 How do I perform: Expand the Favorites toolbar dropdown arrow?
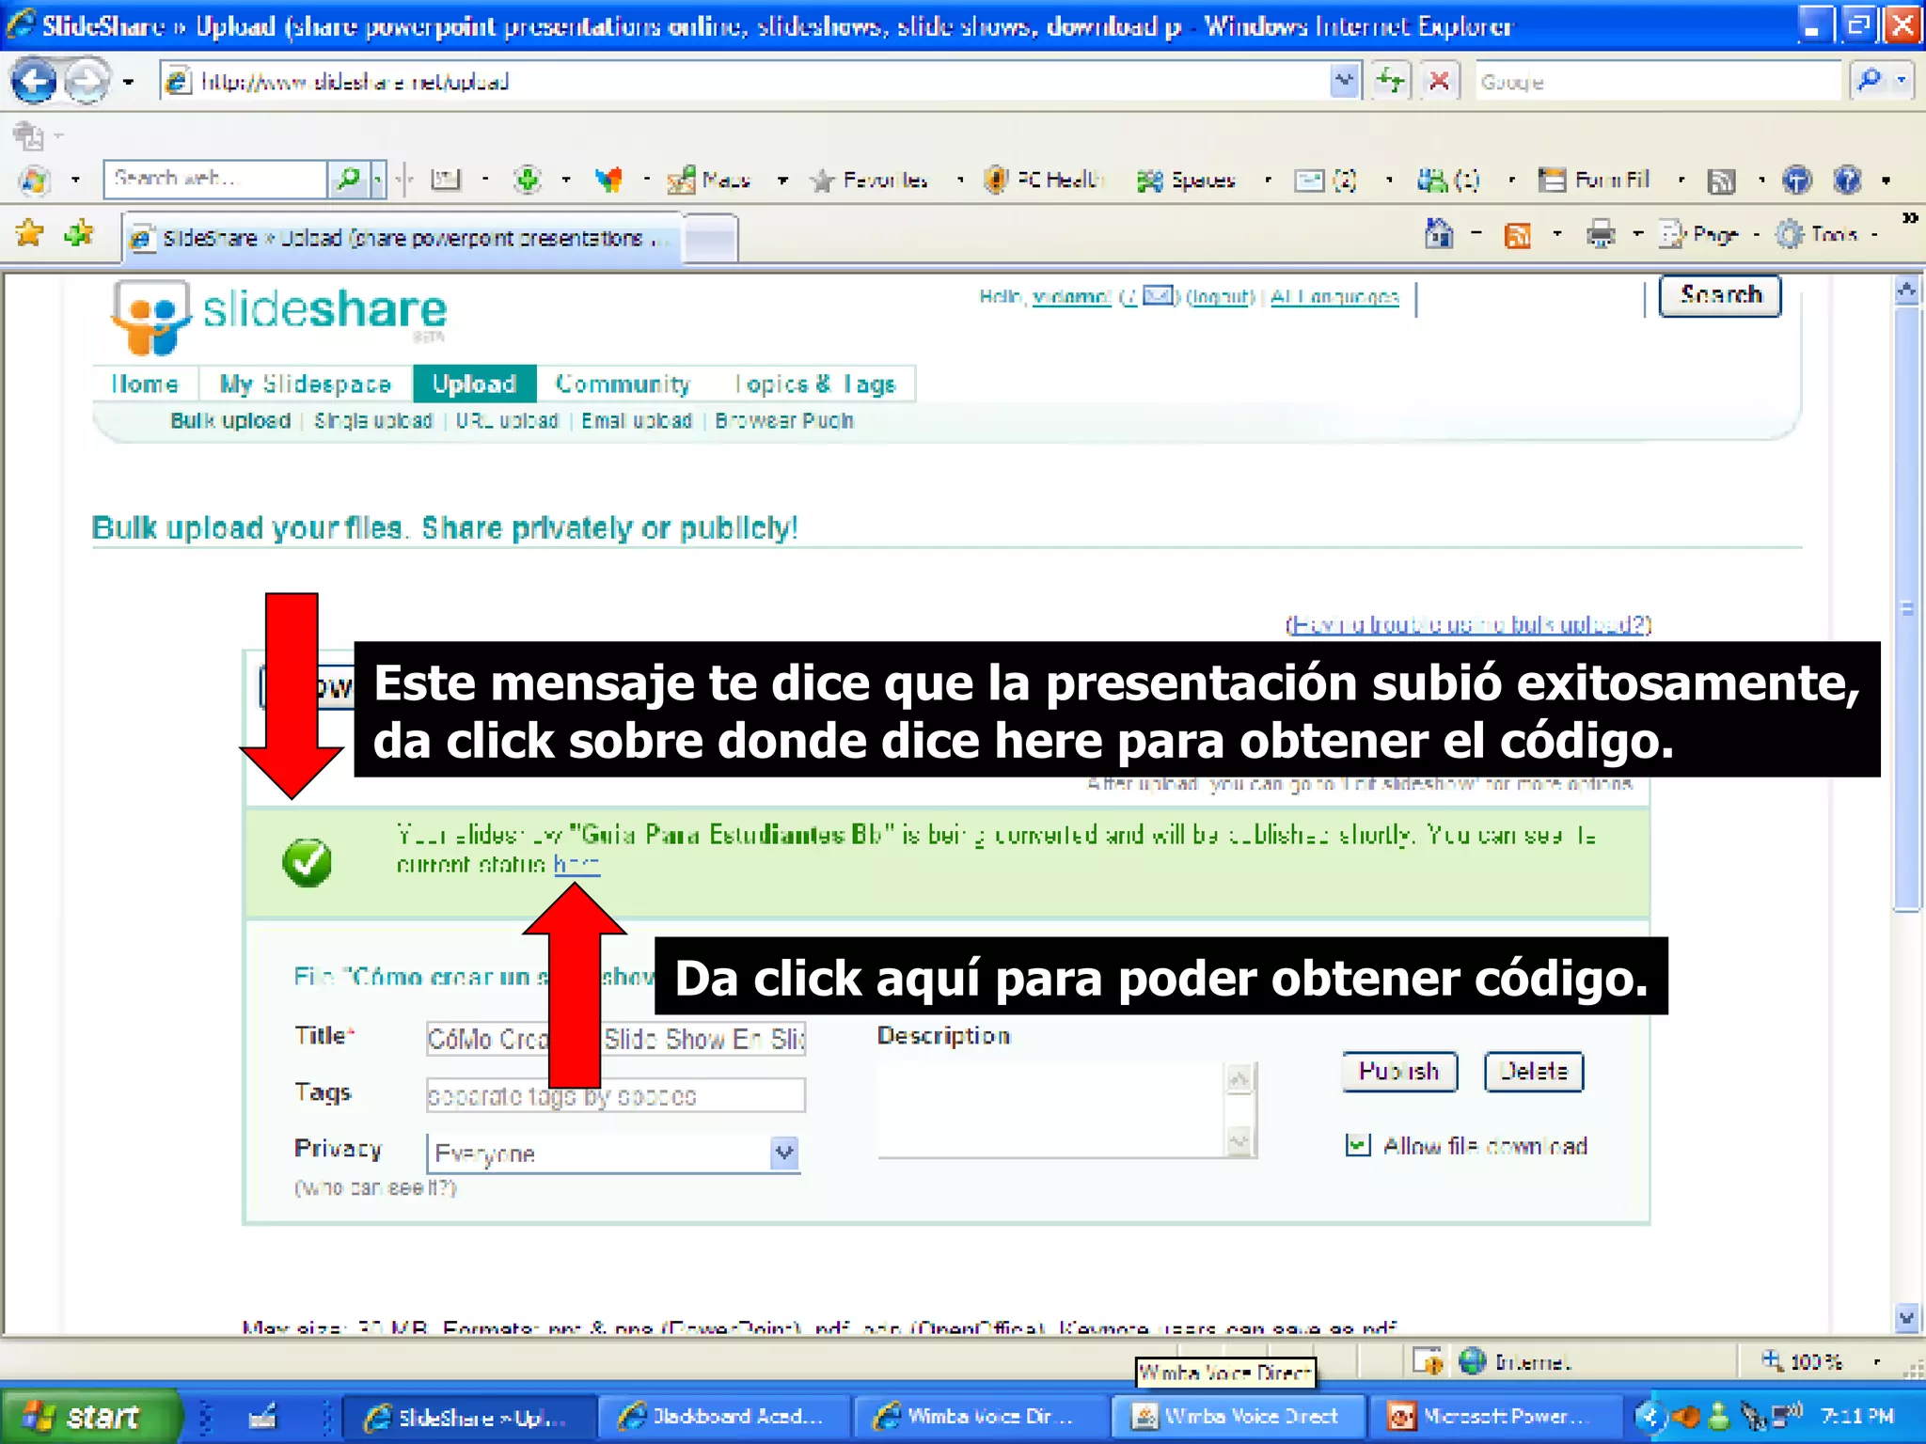[x=960, y=179]
